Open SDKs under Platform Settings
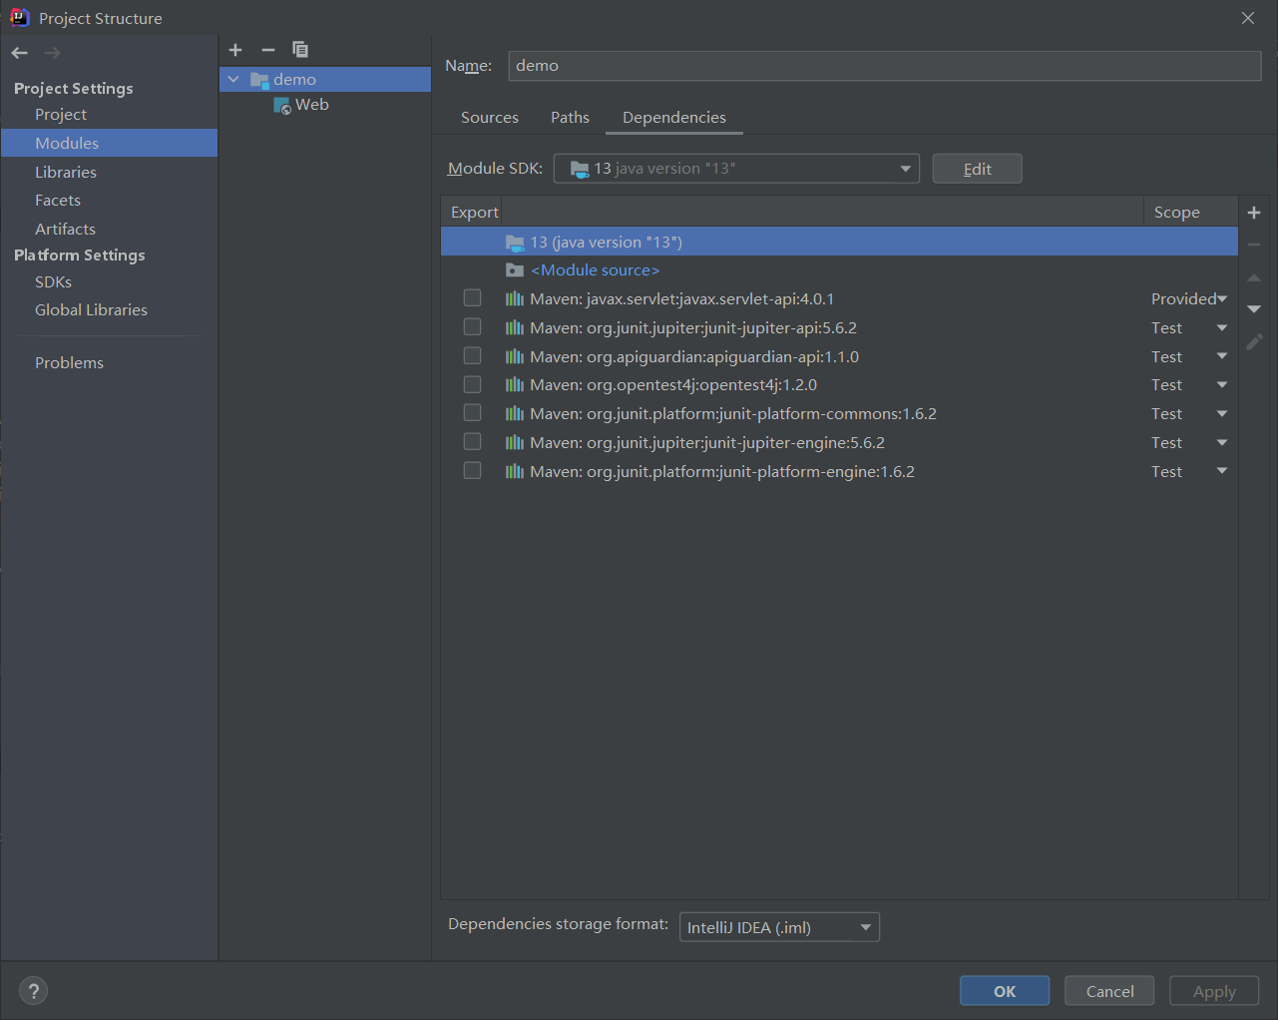The image size is (1278, 1020). coord(53,282)
